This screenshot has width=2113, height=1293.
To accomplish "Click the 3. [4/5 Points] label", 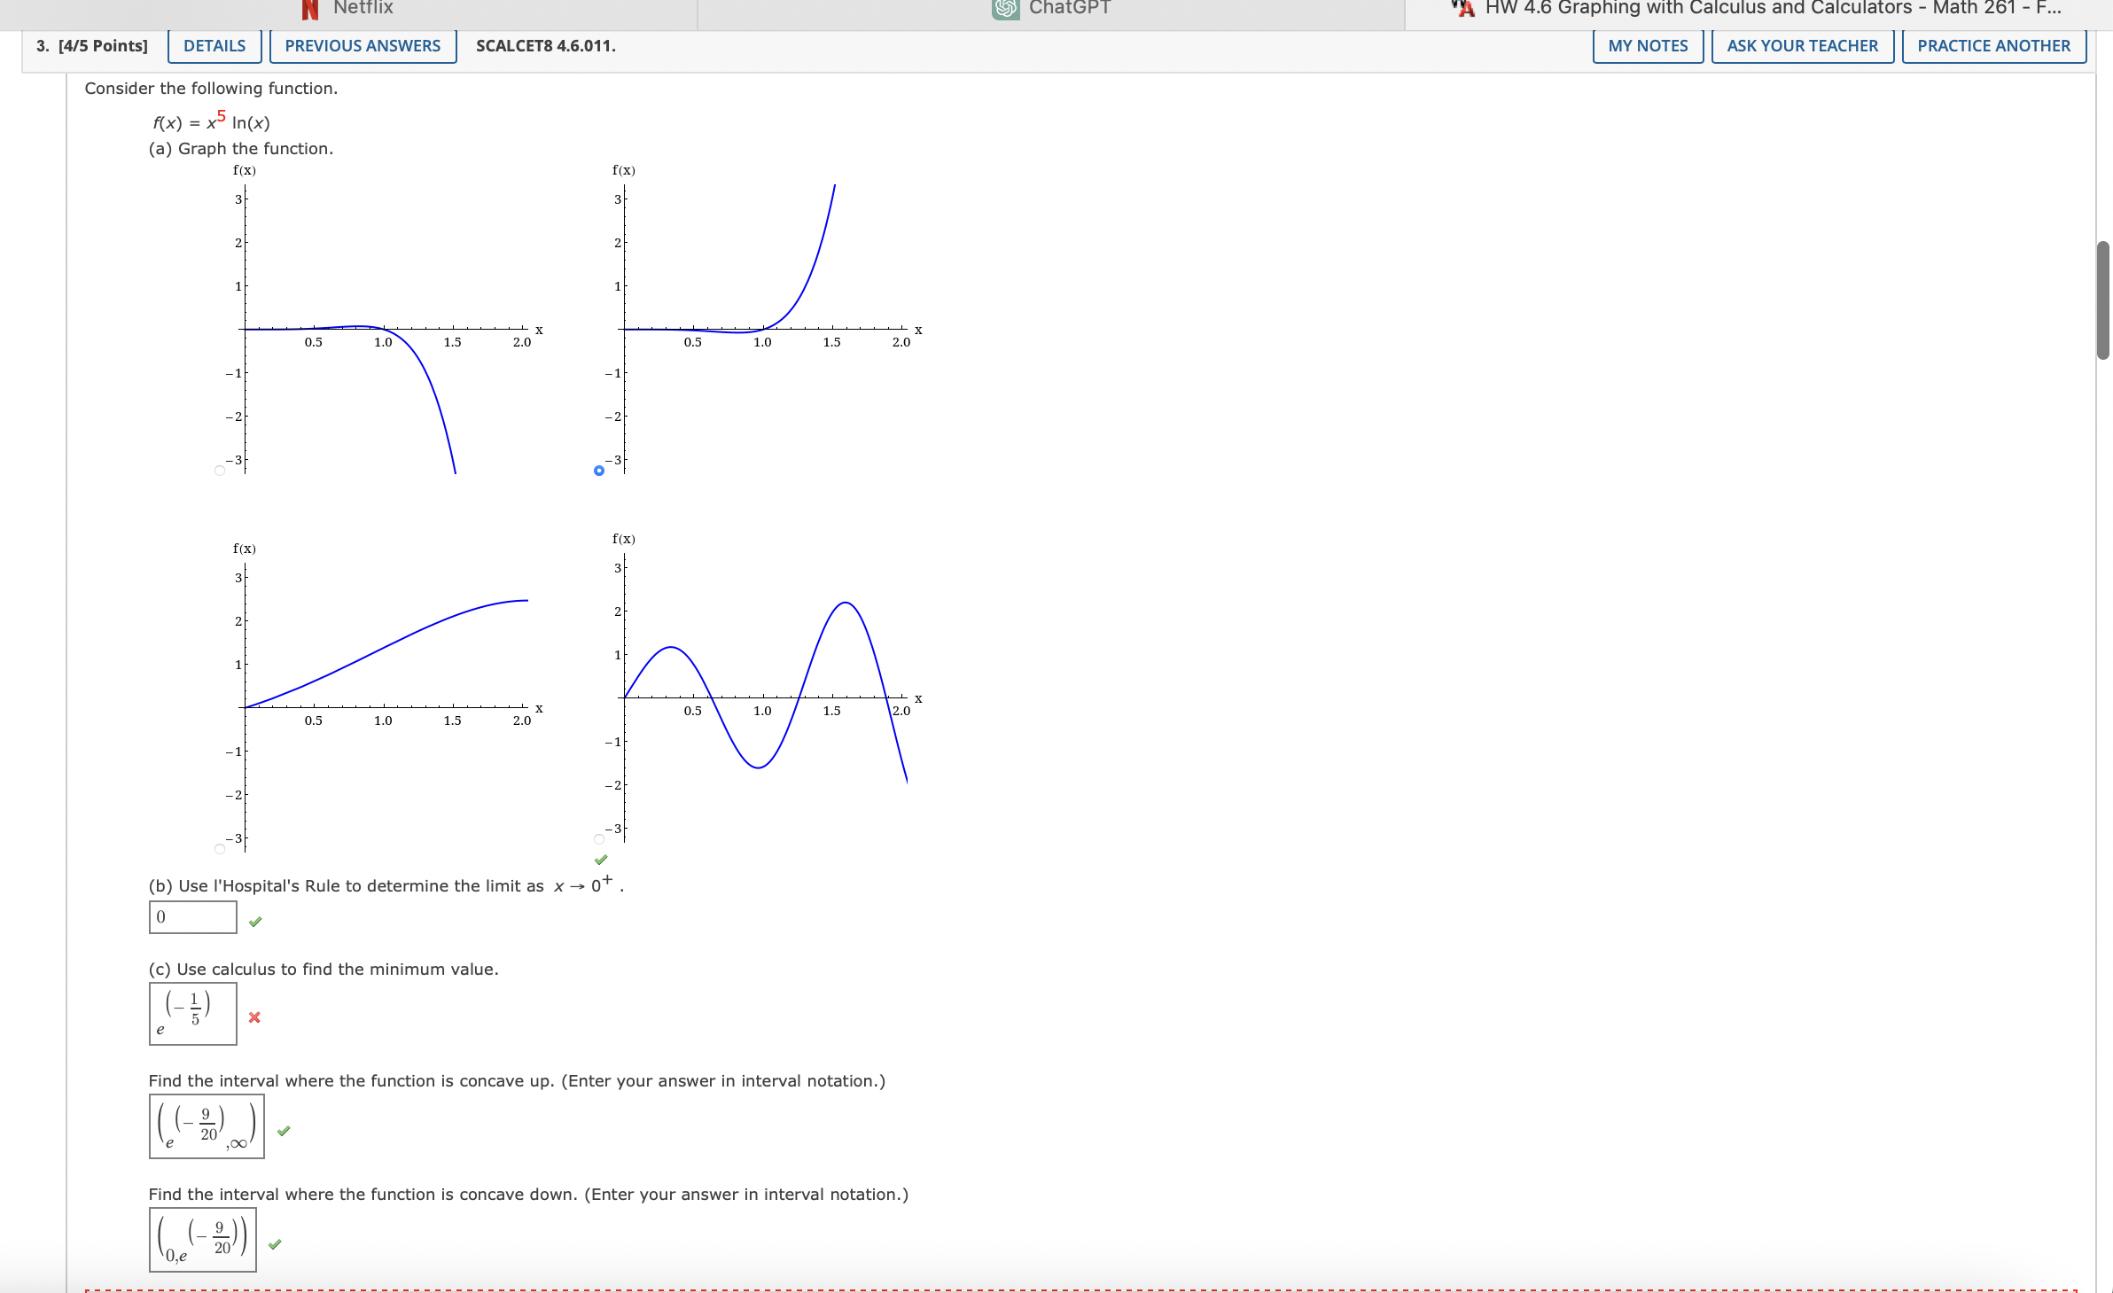I will [x=92, y=46].
